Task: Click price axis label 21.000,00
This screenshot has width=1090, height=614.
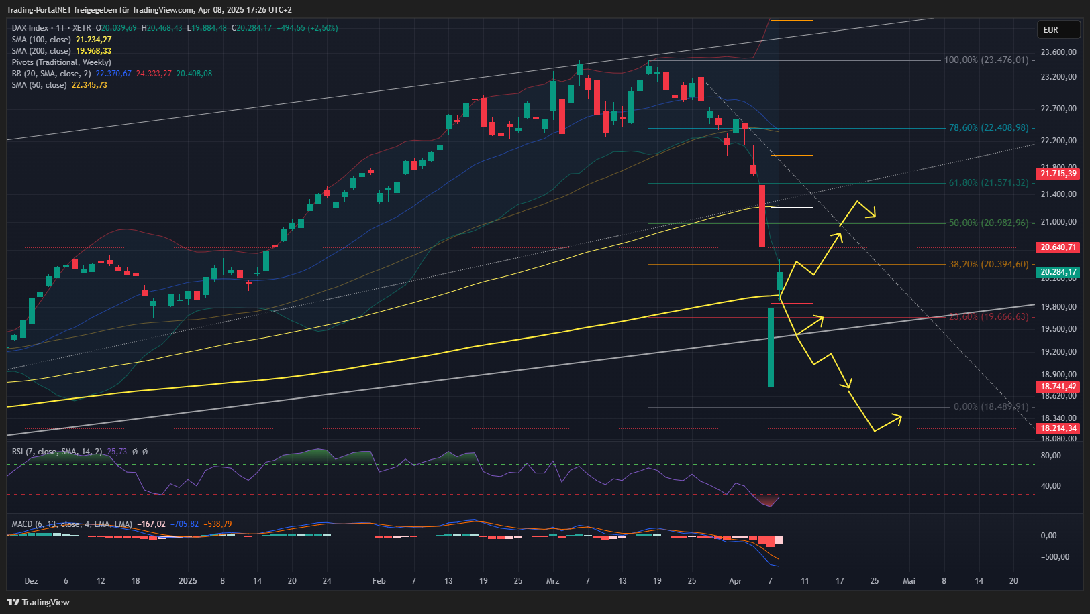Action: pyautogui.click(x=1058, y=222)
